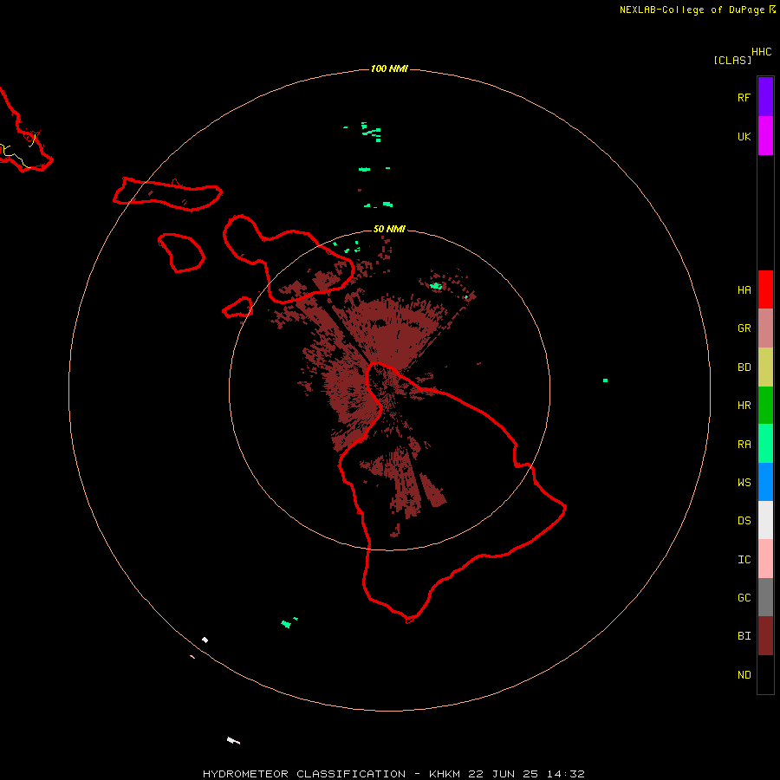Click the ND black legend swatch
The image size is (780, 780).
[765, 674]
